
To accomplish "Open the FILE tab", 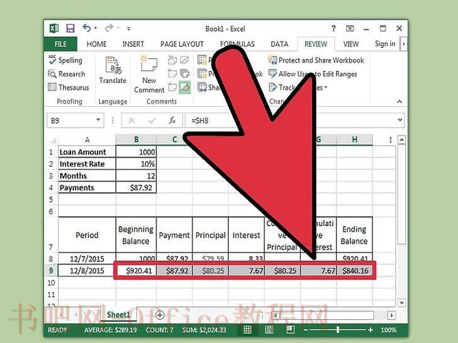I will 60,44.
